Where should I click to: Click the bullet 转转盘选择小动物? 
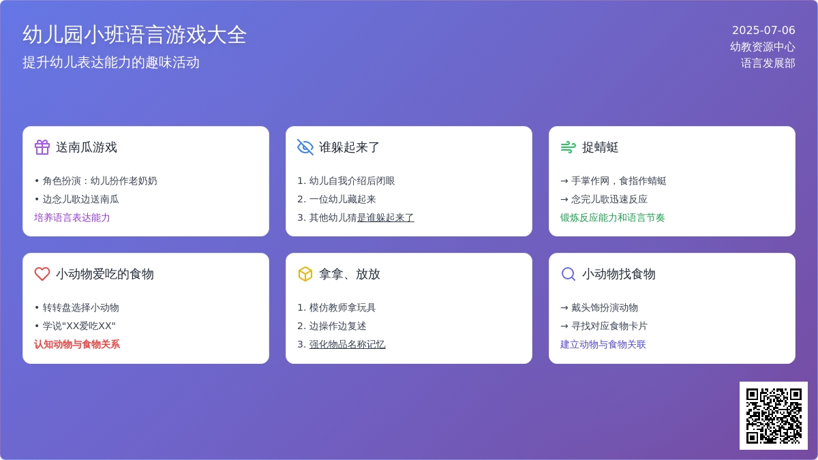pyautogui.click(x=76, y=308)
